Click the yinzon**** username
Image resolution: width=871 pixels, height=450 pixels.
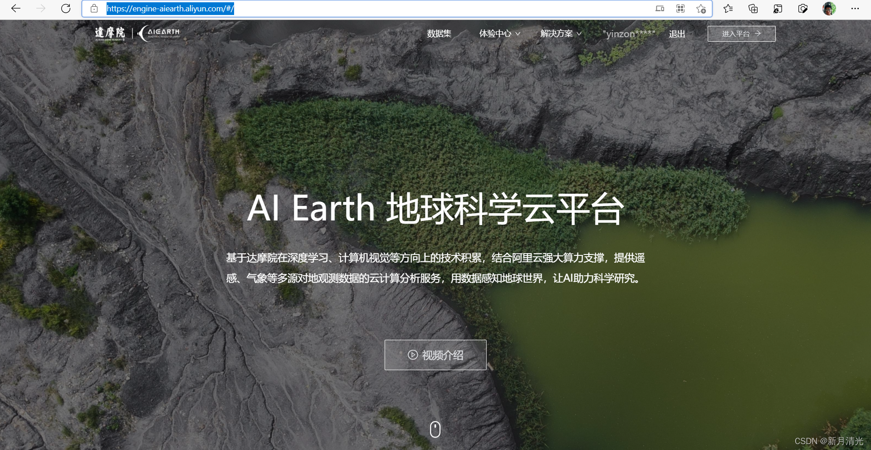(629, 34)
